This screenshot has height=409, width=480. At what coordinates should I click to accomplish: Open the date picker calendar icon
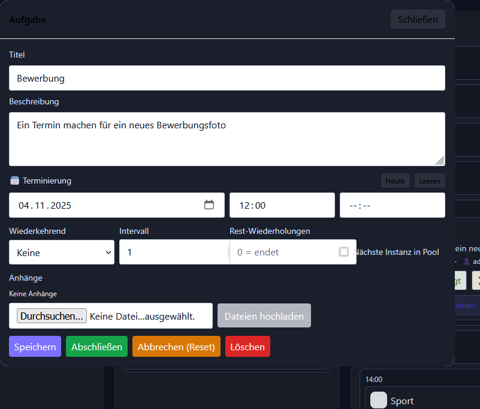point(209,204)
